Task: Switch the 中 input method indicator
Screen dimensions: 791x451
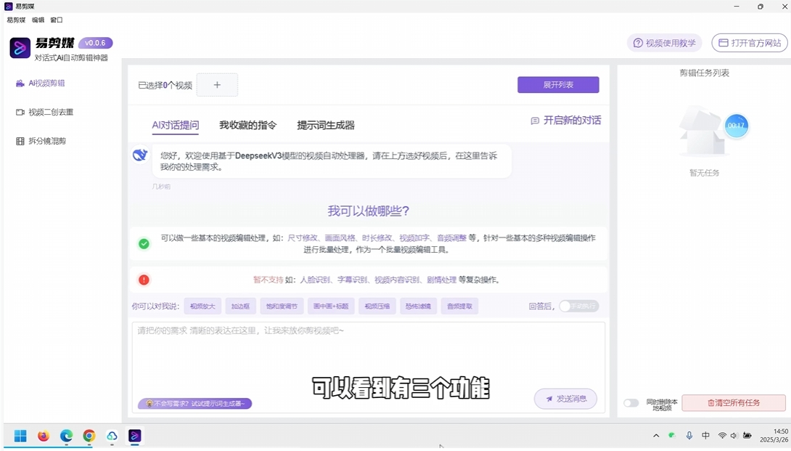Action: coord(706,435)
